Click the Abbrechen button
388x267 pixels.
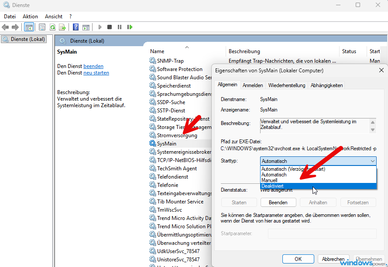(333, 259)
